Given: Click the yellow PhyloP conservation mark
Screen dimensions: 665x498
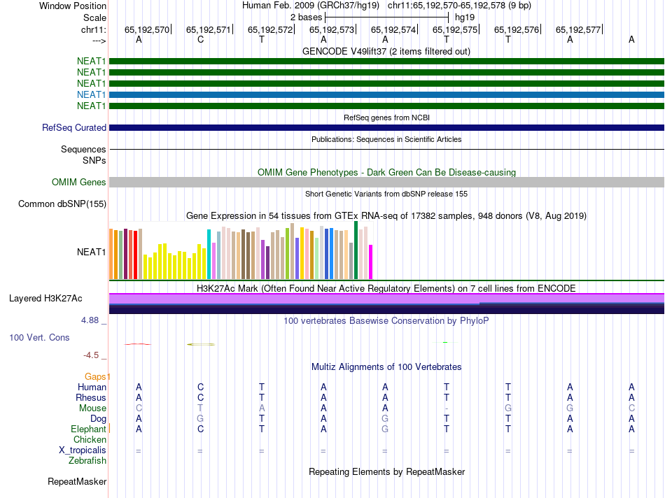Looking at the screenshot, I should (x=201, y=344).
